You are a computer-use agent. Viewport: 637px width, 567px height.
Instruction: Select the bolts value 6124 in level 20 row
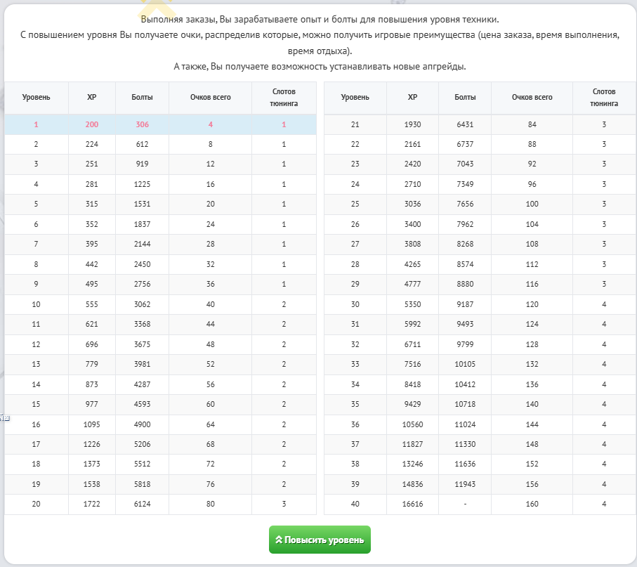point(143,504)
